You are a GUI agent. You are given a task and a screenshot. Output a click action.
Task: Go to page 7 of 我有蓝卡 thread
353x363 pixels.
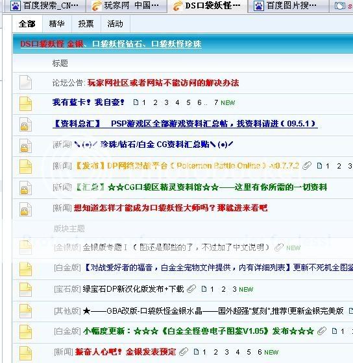click(x=216, y=102)
